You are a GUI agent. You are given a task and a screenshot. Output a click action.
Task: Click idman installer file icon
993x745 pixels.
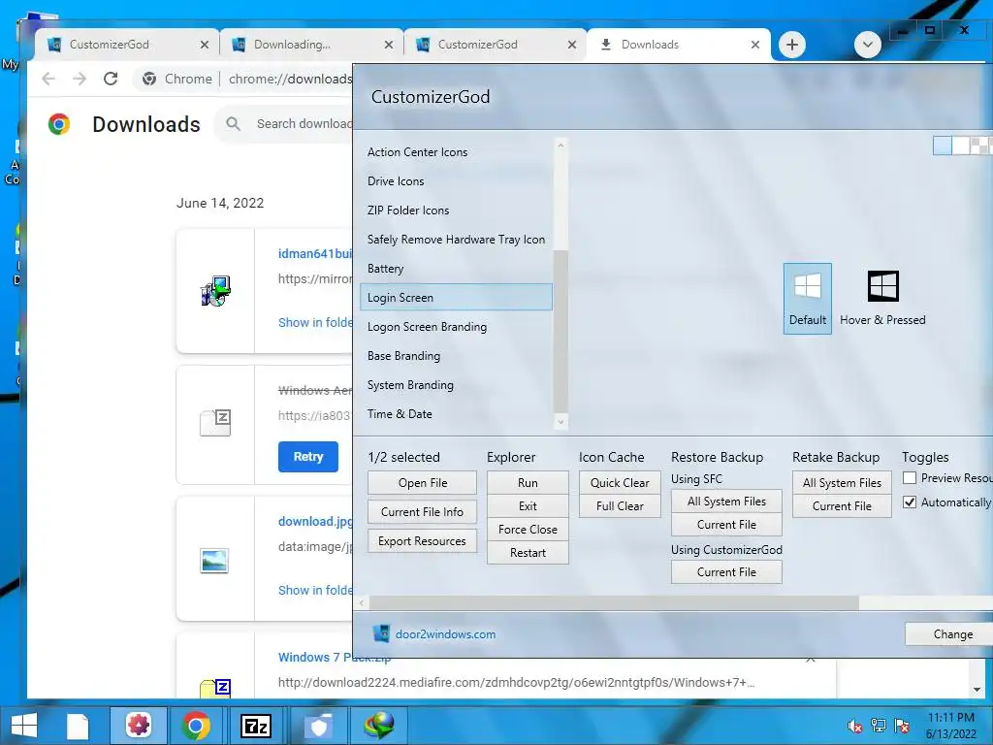point(216,291)
